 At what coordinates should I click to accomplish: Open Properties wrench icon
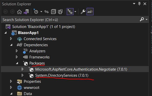click(83, 12)
